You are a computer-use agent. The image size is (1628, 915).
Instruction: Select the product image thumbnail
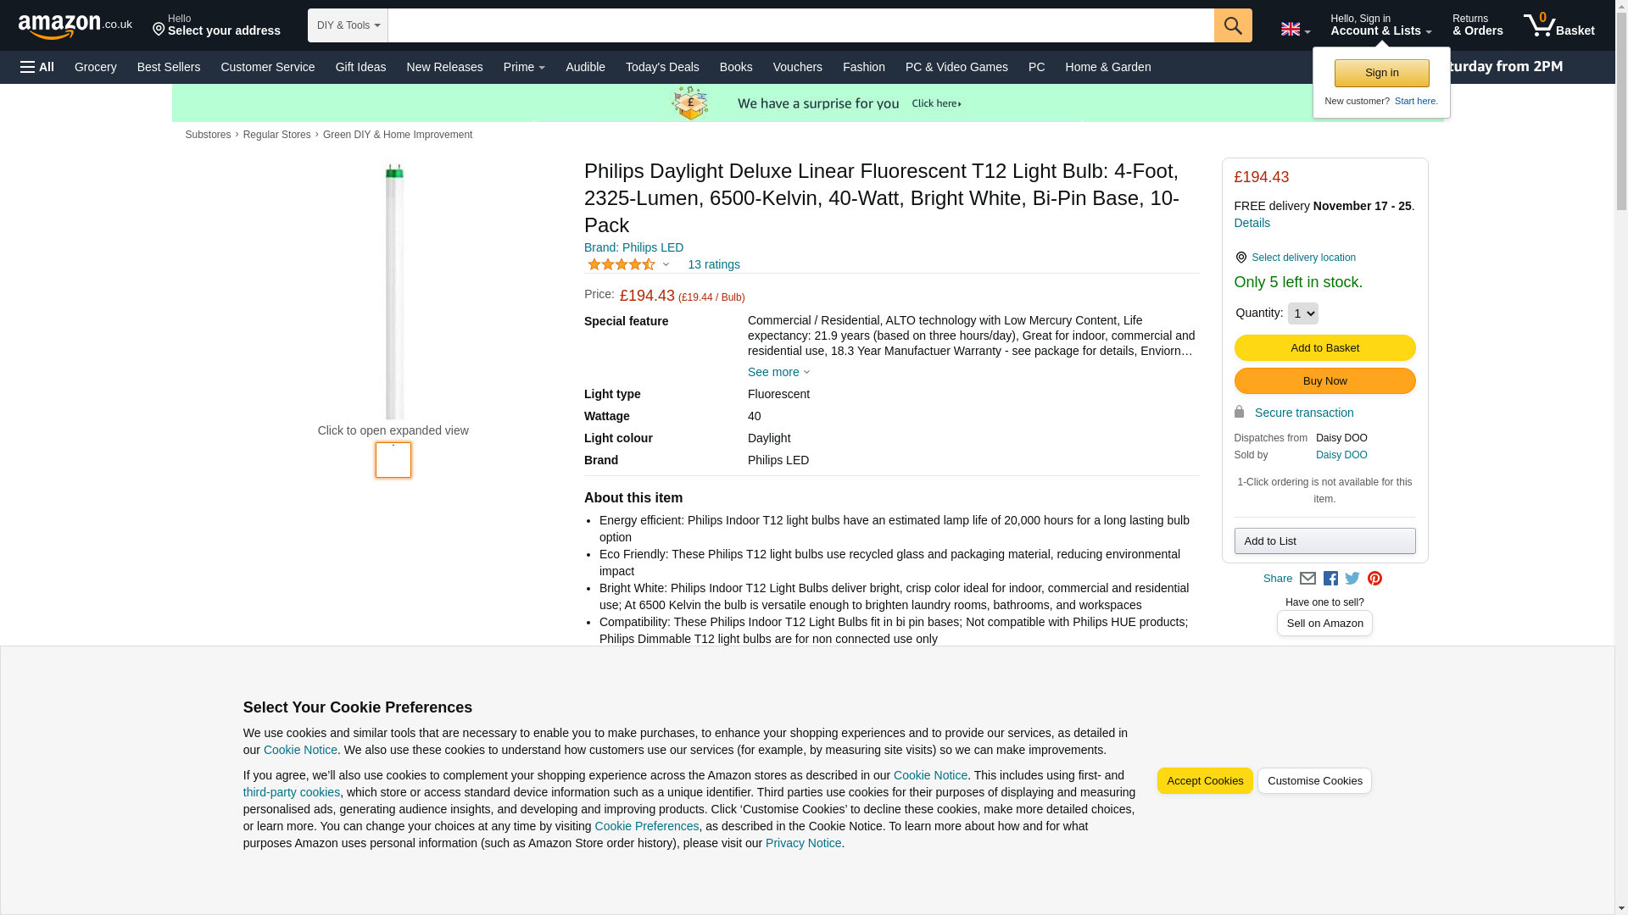click(x=393, y=460)
